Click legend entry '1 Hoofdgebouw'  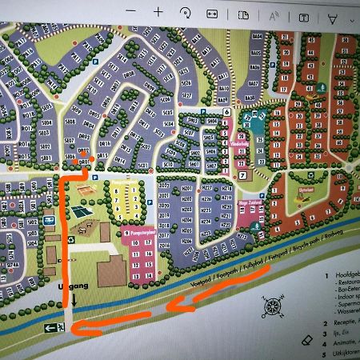click(342, 275)
